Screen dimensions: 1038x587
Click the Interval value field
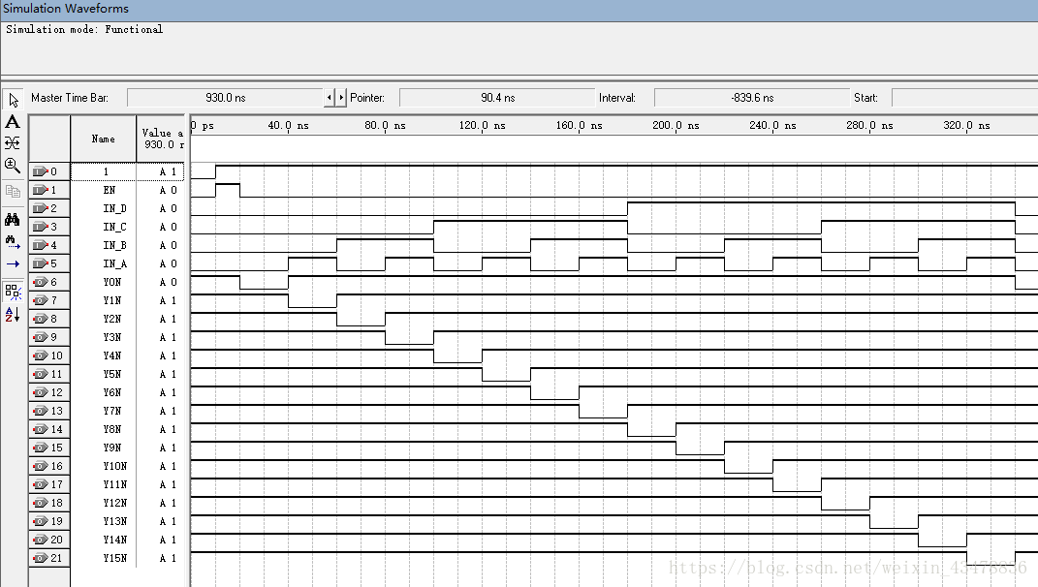pos(752,97)
